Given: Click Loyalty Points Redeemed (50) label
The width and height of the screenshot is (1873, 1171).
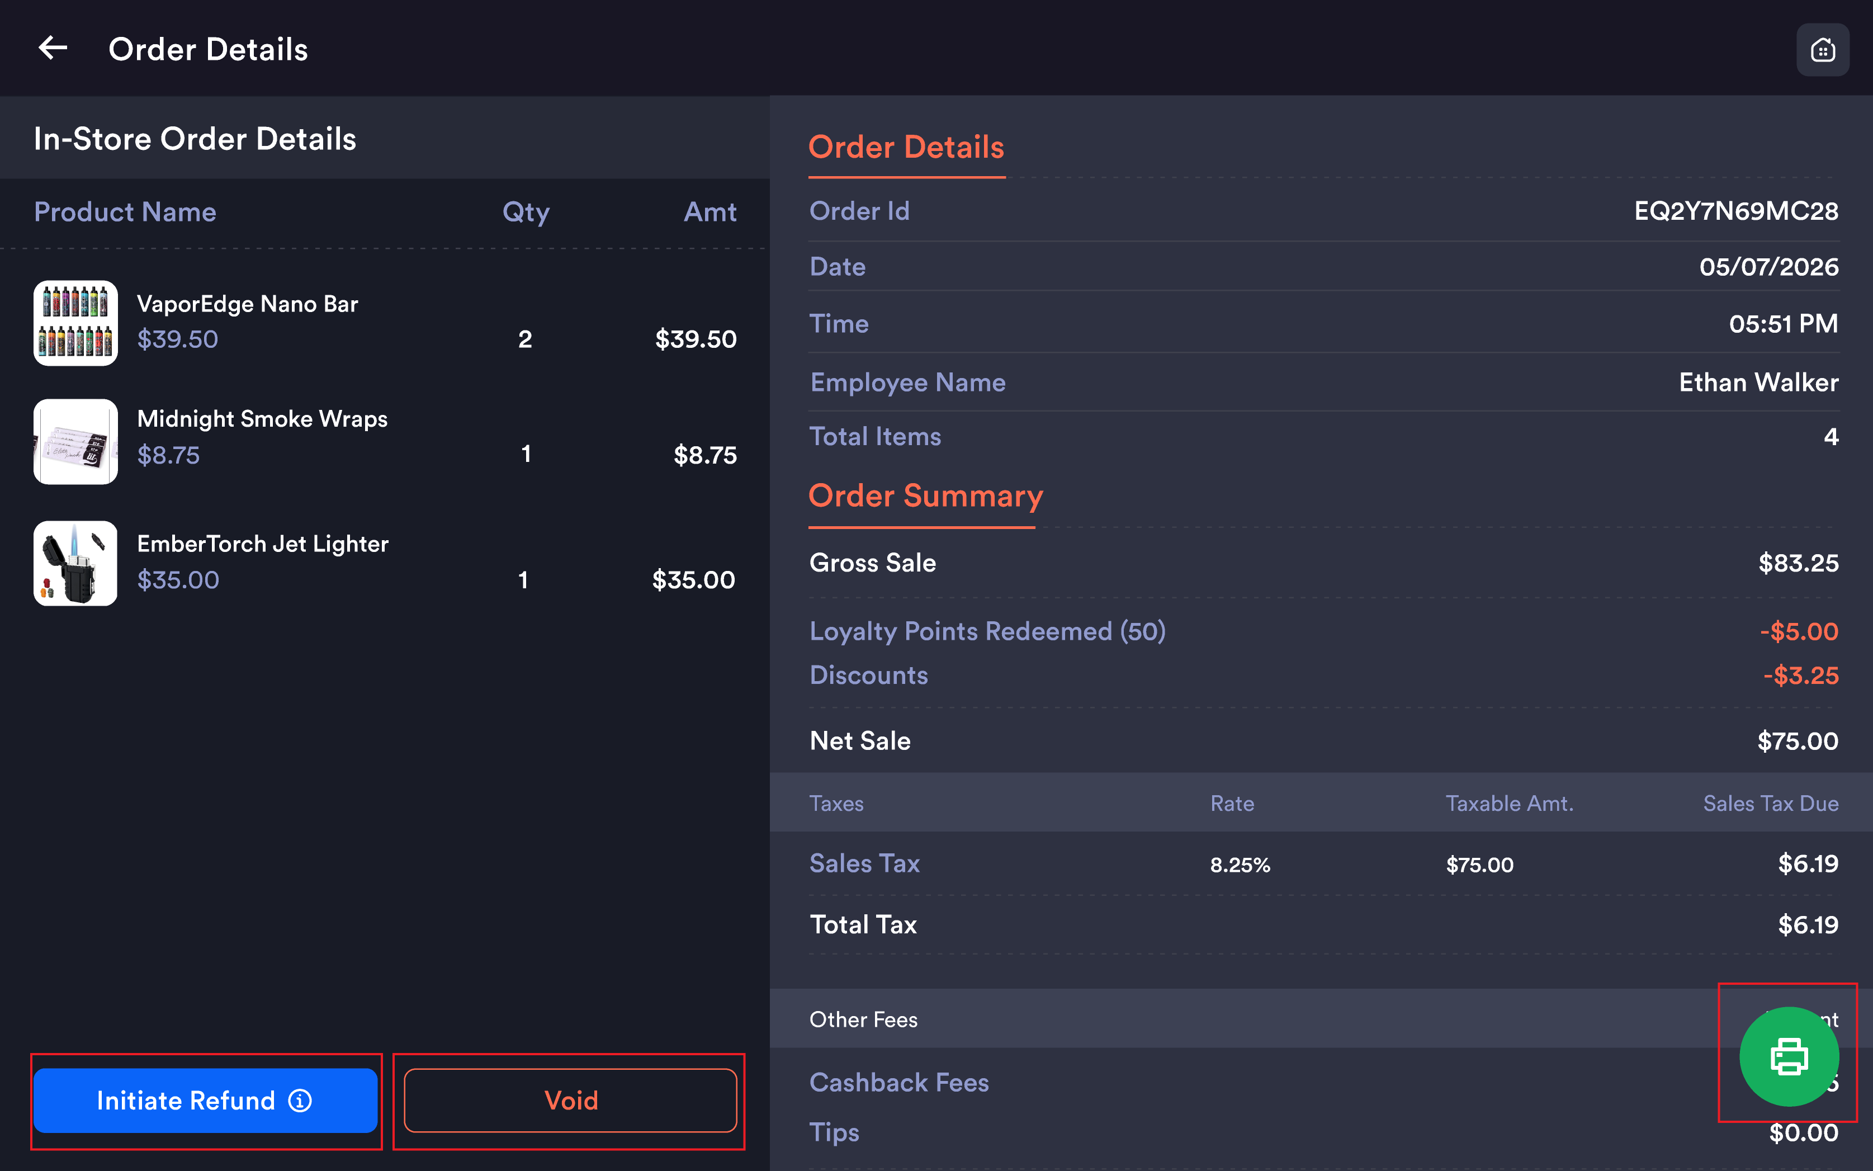Looking at the screenshot, I should [x=988, y=631].
